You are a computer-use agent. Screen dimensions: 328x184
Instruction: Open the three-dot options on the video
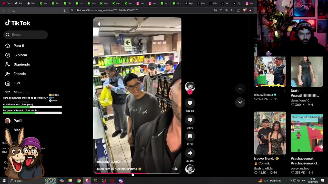point(175,24)
